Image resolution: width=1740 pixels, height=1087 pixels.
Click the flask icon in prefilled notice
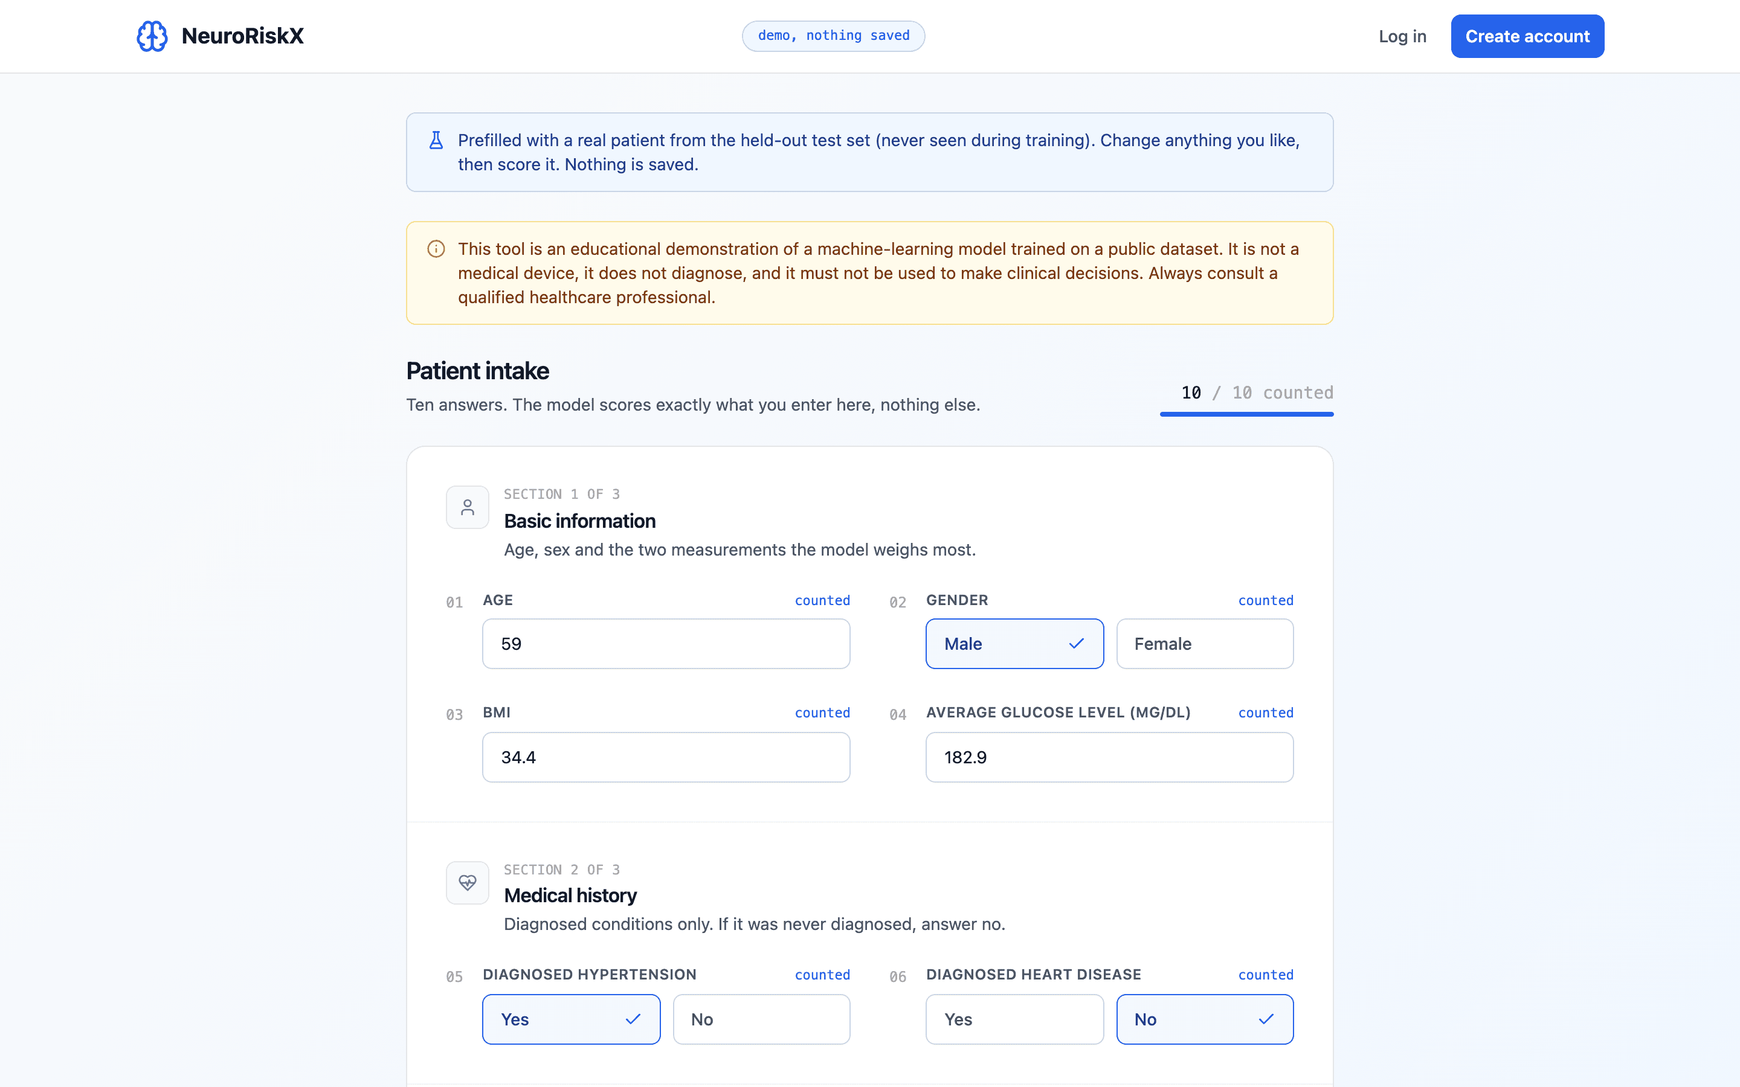point(436,140)
